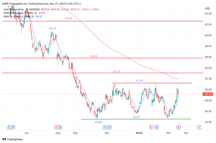Open the red E earnings marker near Aug

[x=56, y=127]
